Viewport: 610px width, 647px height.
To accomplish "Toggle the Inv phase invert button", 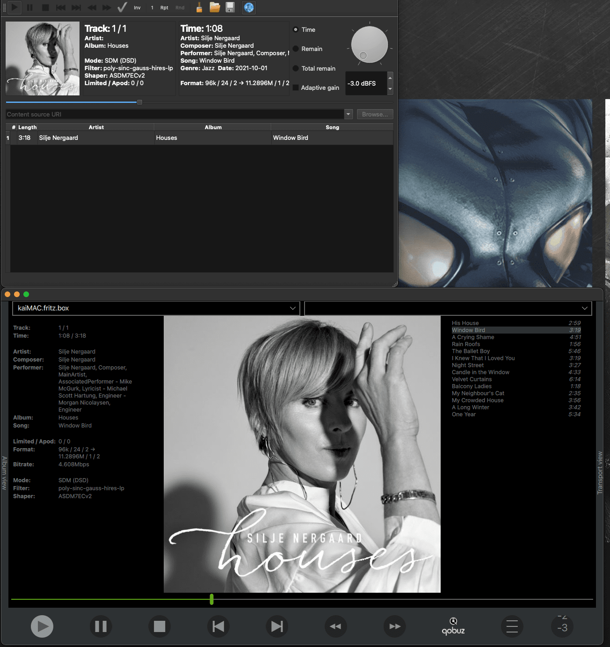I will click(x=137, y=7).
